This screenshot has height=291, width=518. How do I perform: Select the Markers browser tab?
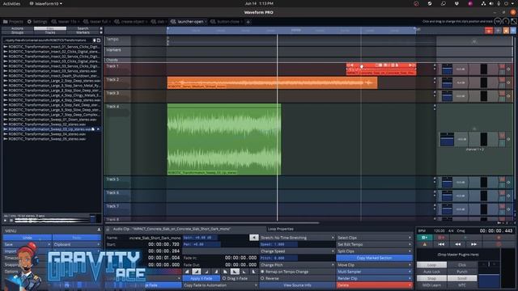pos(83,32)
